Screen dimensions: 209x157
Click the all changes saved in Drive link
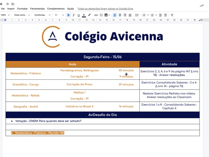pyautogui.click(x=105, y=9)
